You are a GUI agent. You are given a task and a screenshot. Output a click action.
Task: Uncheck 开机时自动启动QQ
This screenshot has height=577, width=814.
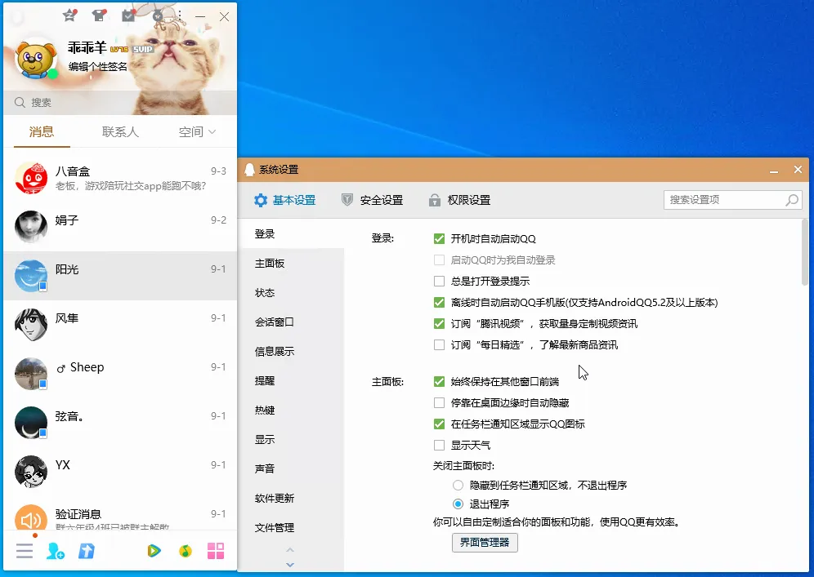[439, 238]
